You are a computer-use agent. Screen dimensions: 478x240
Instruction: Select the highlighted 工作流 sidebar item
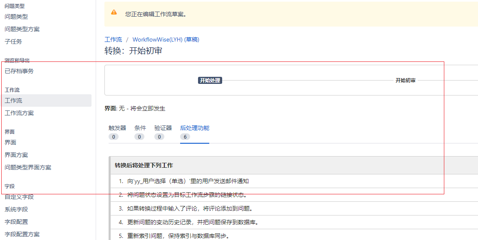click(x=13, y=100)
